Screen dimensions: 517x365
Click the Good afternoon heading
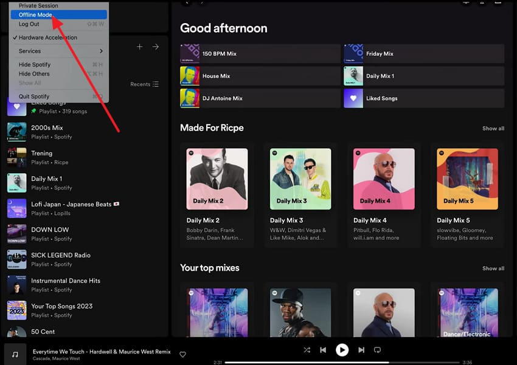coord(224,29)
